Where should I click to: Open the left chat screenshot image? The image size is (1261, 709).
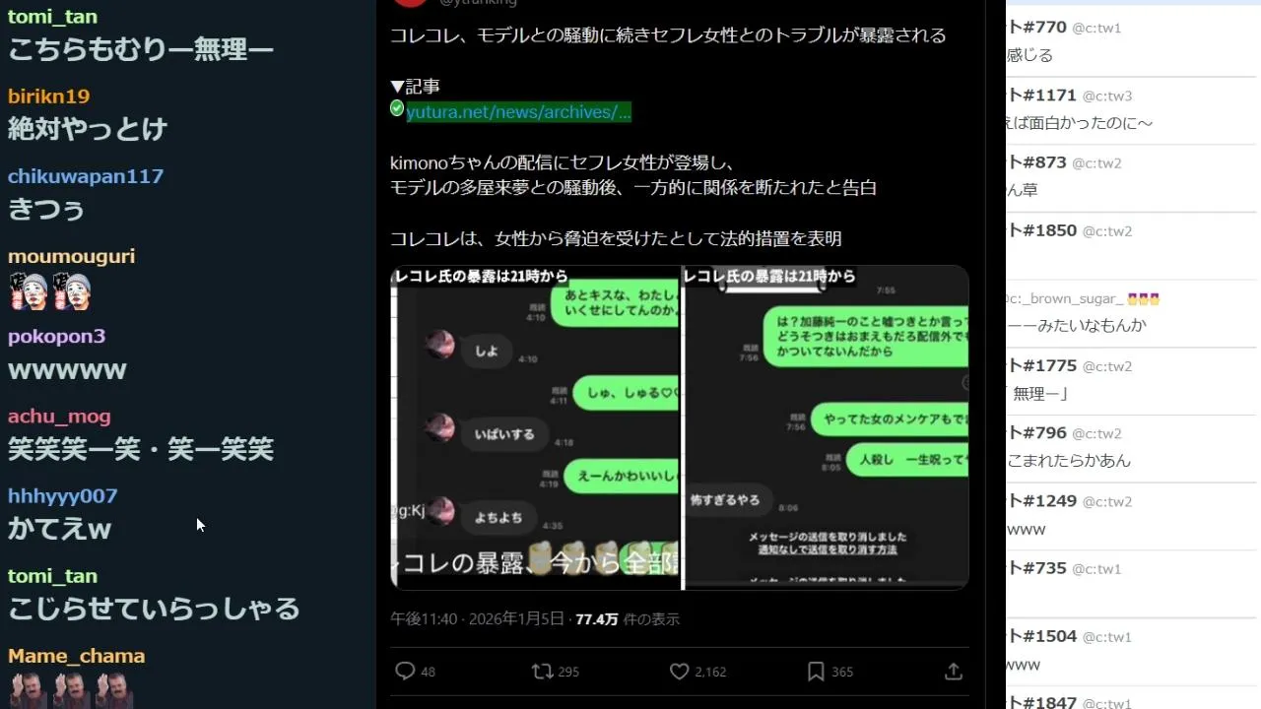pos(536,427)
